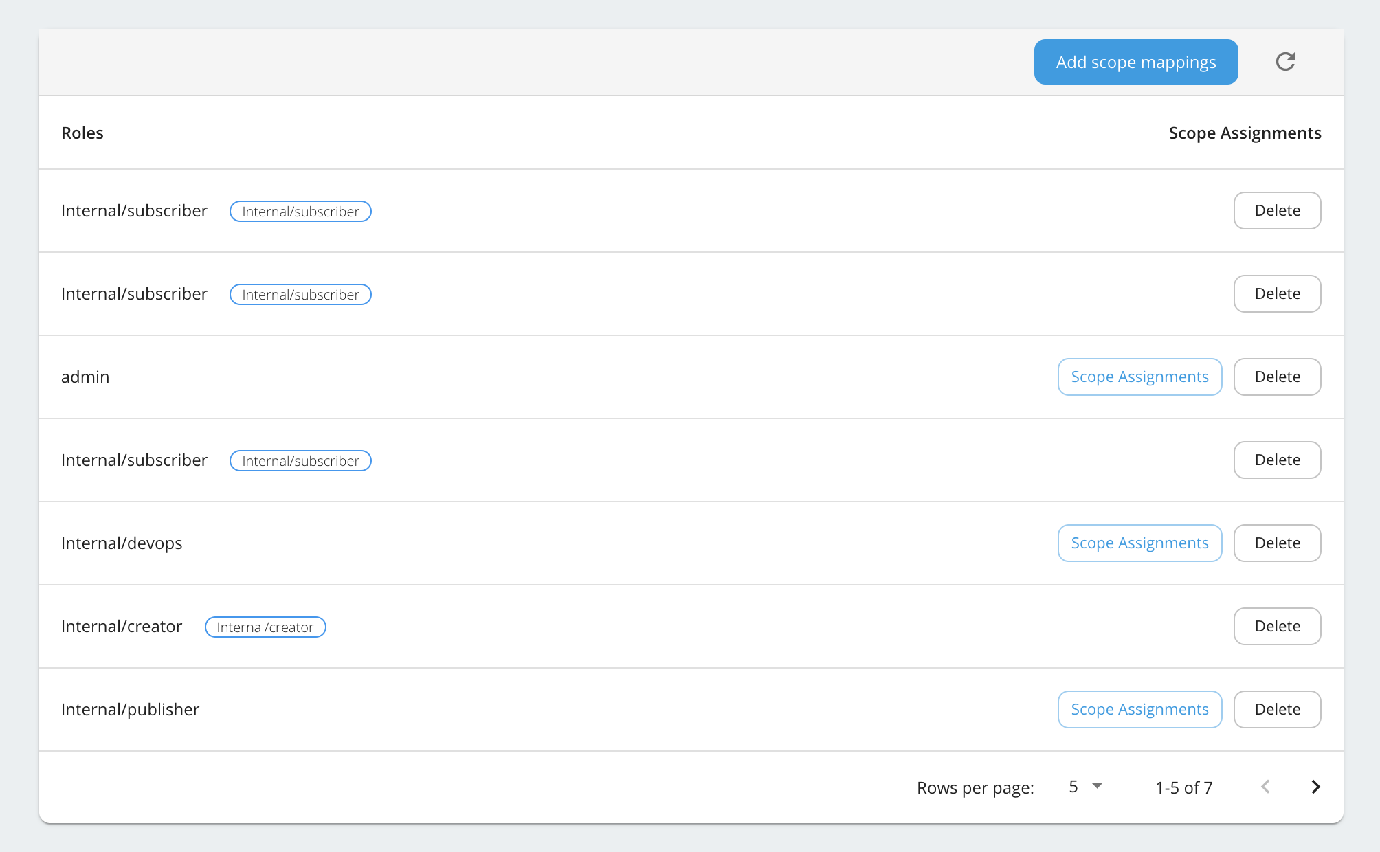Click the Internal/subscriber chip in the top row
Viewport: 1380px width, 852px height.
click(300, 211)
